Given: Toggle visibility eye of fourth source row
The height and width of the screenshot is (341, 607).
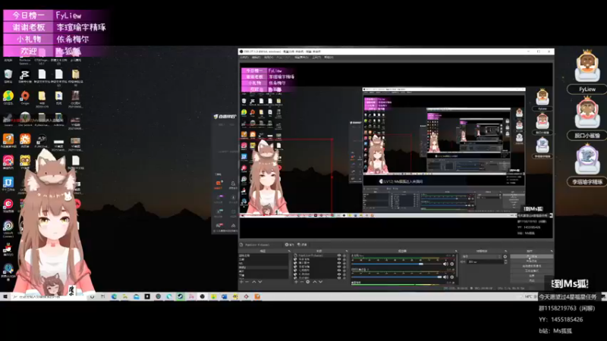Looking at the screenshot, I should click(339, 267).
